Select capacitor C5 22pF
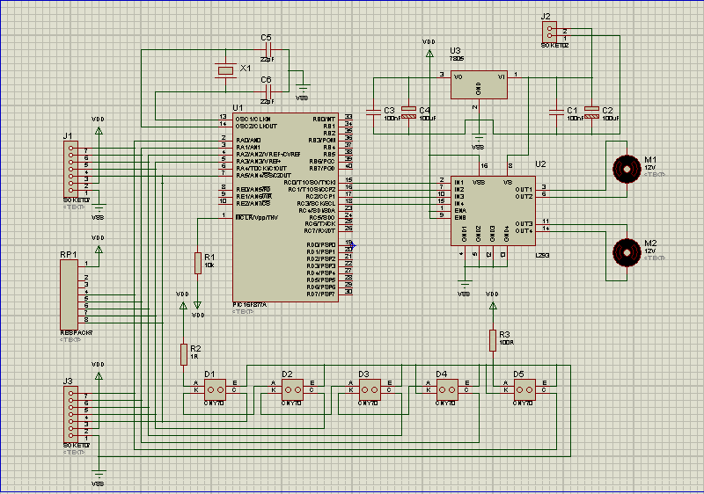 (268, 50)
